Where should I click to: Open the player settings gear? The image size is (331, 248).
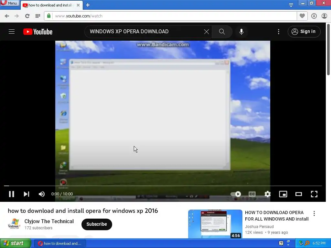click(x=267, y=194)
